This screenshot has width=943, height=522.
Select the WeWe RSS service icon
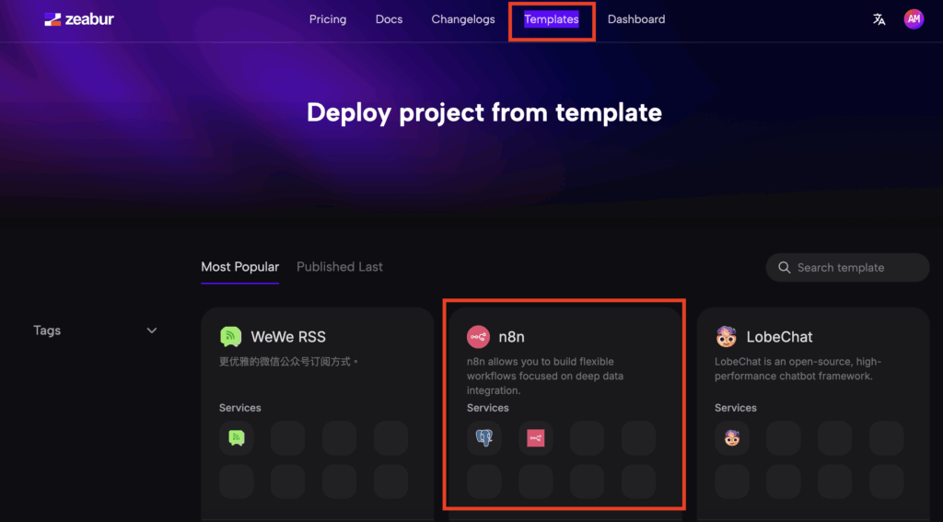[237, 438]
